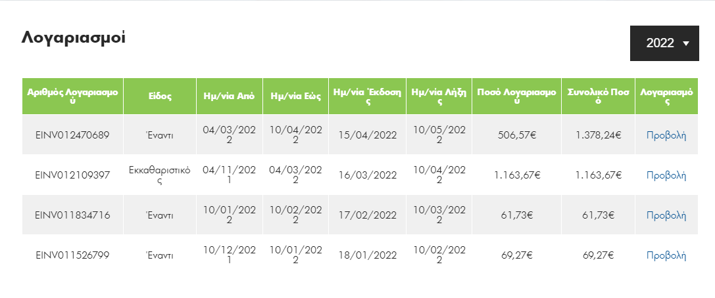View bill EINV012470689 via Προβολή link
Viewport: 715px width, 298px height.
tap(666, 135)
